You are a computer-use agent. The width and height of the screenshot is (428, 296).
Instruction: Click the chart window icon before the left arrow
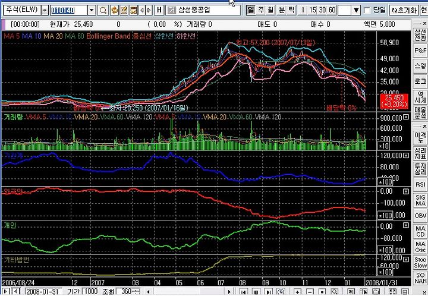coord(134,11)
